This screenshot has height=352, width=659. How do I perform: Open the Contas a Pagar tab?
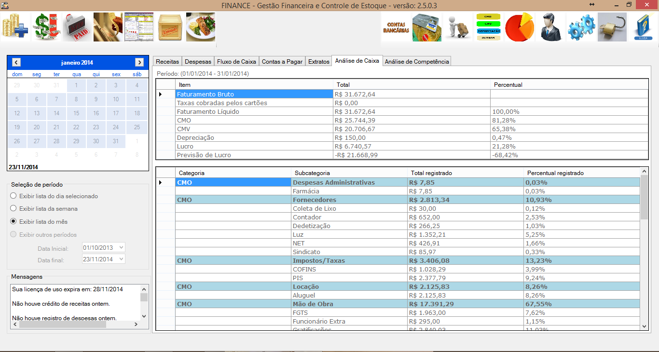(282, 61)
